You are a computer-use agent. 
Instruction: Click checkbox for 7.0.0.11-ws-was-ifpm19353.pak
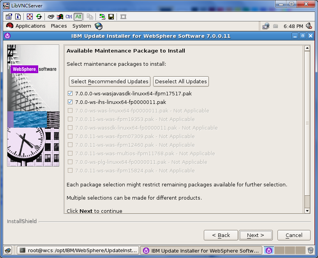(x=70, y=119)
